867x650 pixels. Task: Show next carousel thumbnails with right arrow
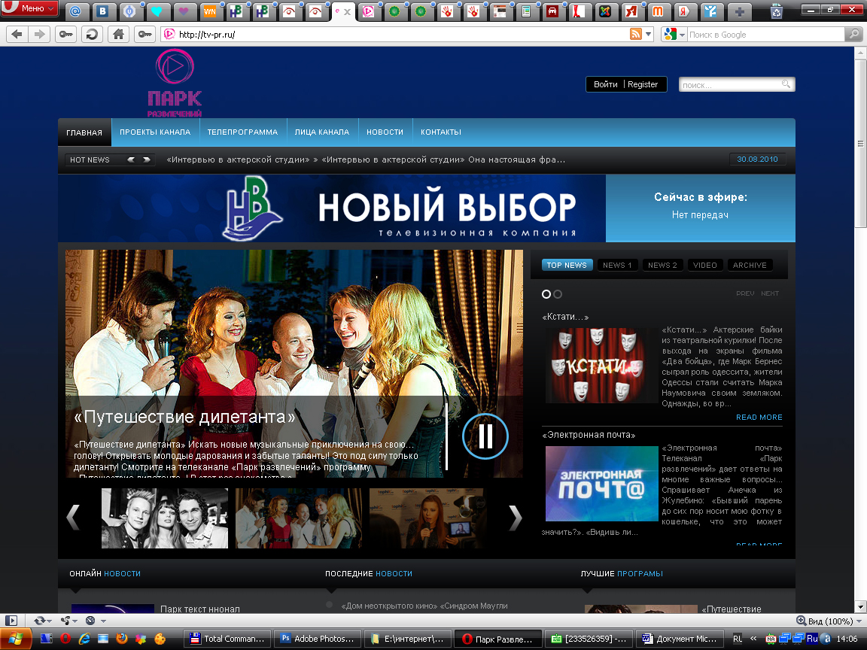(515, 518)
